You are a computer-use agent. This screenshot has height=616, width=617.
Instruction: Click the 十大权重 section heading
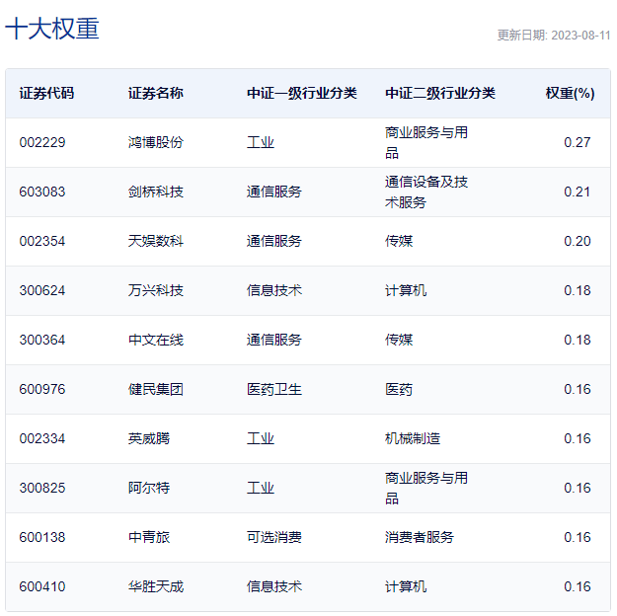[x=52, y=29]
